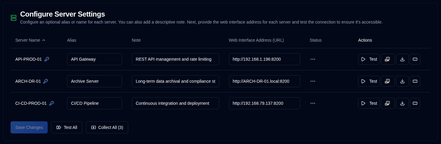The width and height of the screenshot is (441, 144).
Task: Open the copy-screens icon in the CI-CD-PROD-01 row
Action: pyautogui.click(x=388, y=103)
